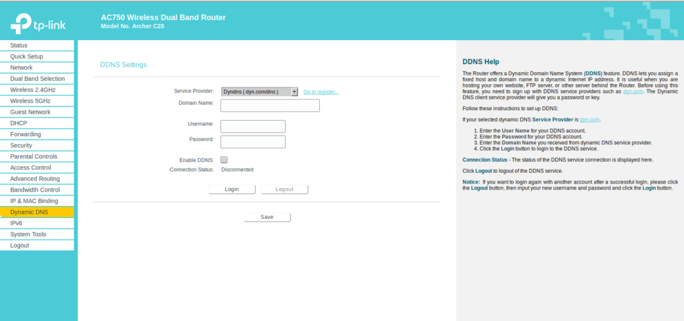The height and width of the screenshot is (321, 684).
Task: Click the Domain Name input field
Action: click(270, 105)
